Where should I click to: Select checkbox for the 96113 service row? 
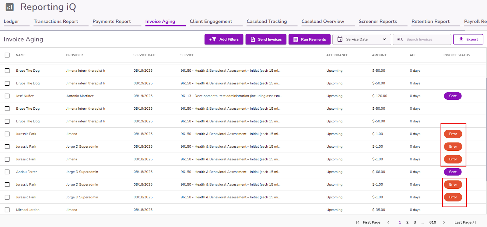(7, 96)
